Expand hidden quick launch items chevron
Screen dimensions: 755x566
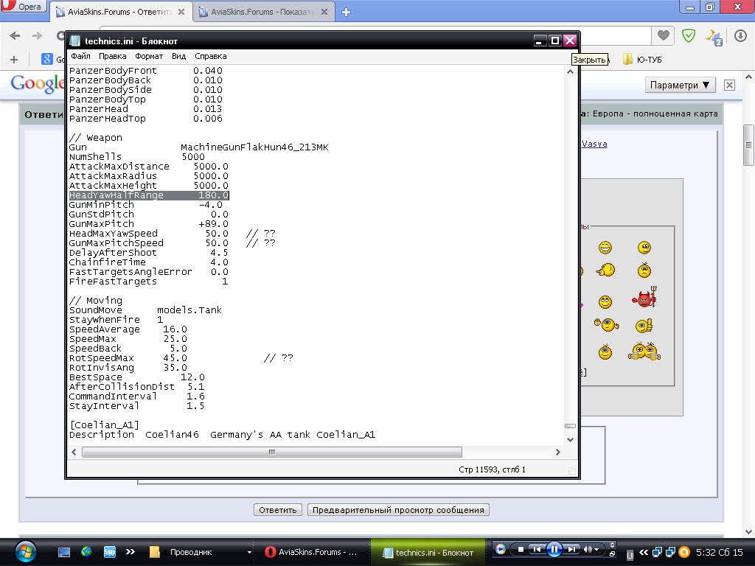130,551
